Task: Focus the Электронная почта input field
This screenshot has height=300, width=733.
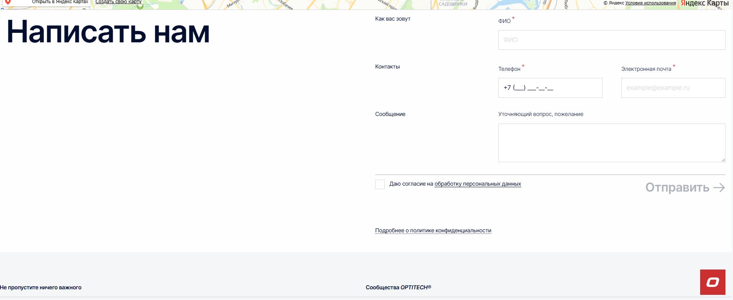Action: (x=673, y=88)
